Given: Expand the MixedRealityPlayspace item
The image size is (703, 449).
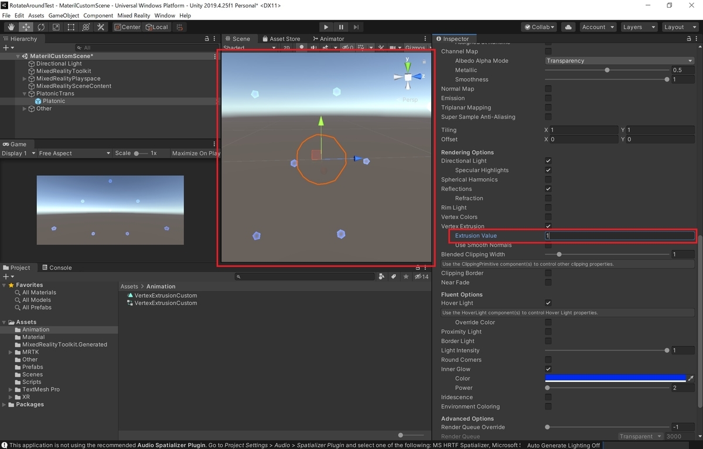Looking at the screenshot, I should tap(25, 79).
